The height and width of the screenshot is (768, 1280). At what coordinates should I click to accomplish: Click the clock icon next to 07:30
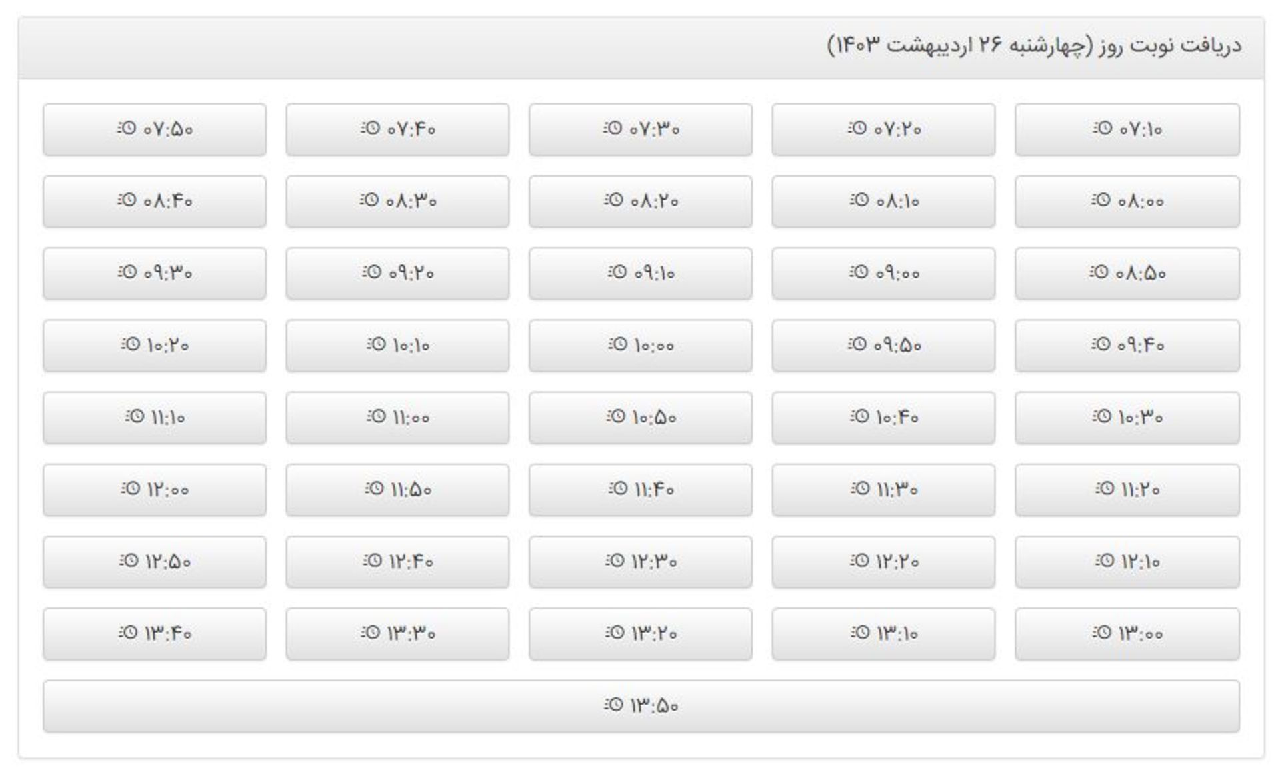tap(613, 127)
